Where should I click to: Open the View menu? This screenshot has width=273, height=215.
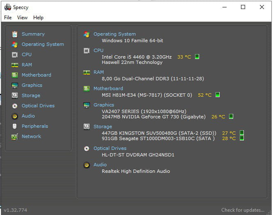click(22, 18)
